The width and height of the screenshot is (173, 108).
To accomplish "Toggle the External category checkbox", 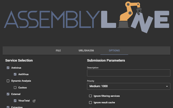I will tap(8, 94).
